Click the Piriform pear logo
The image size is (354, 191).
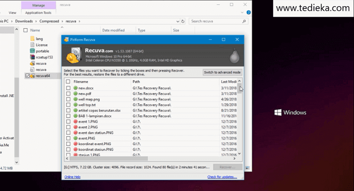coord(235,55)
